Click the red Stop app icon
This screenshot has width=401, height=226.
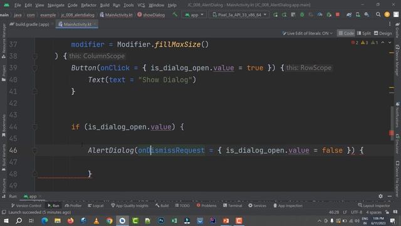[338, 14]
